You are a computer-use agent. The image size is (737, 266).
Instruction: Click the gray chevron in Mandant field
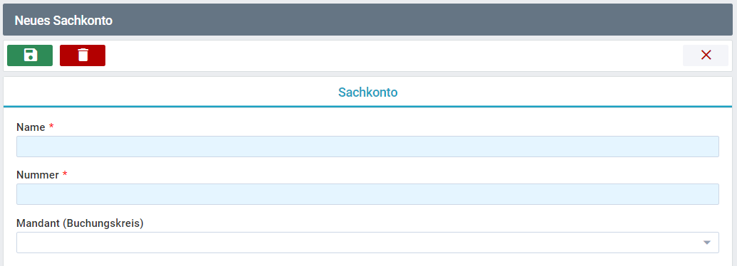pos(706,243)
